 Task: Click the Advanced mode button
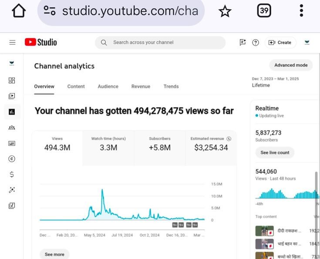pyautogui.click(x=291, y=65)
